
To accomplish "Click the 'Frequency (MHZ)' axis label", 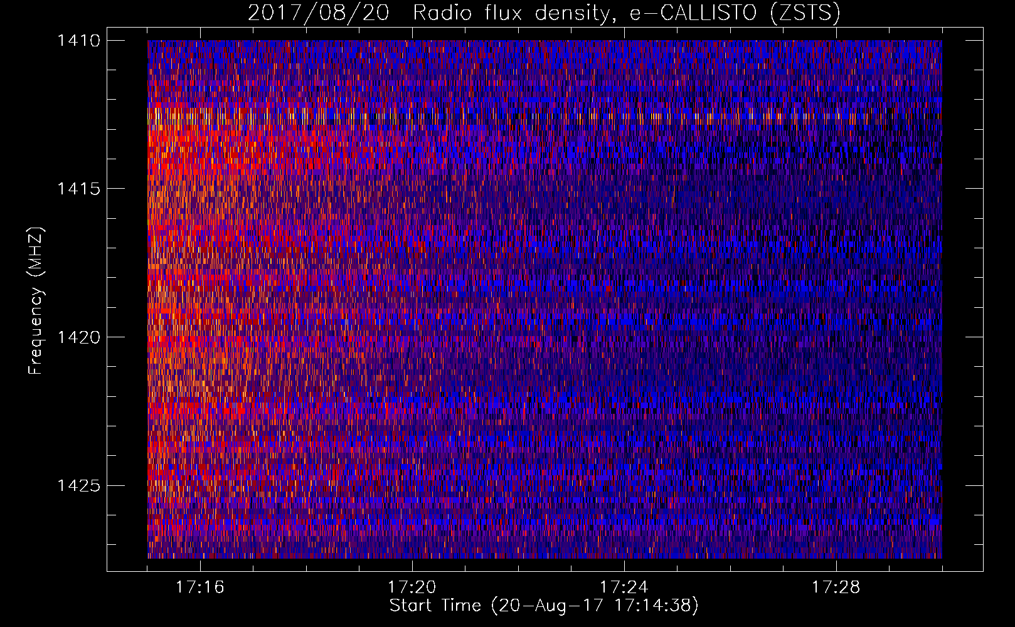I will coord(36,300).
